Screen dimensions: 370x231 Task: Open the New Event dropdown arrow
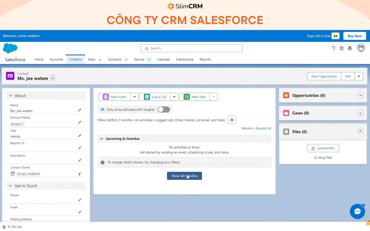tap(134, 97)
